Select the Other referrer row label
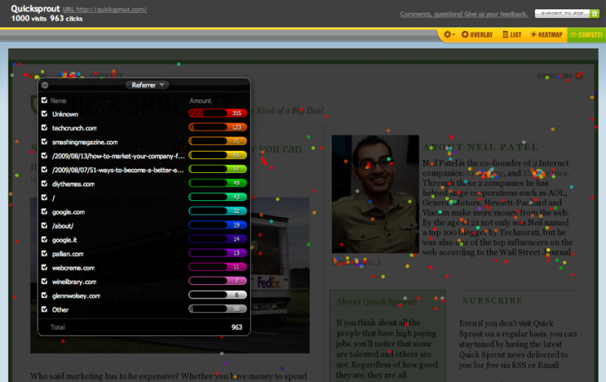The height and width of the screenshot is (382, 606). coord(61,310)
